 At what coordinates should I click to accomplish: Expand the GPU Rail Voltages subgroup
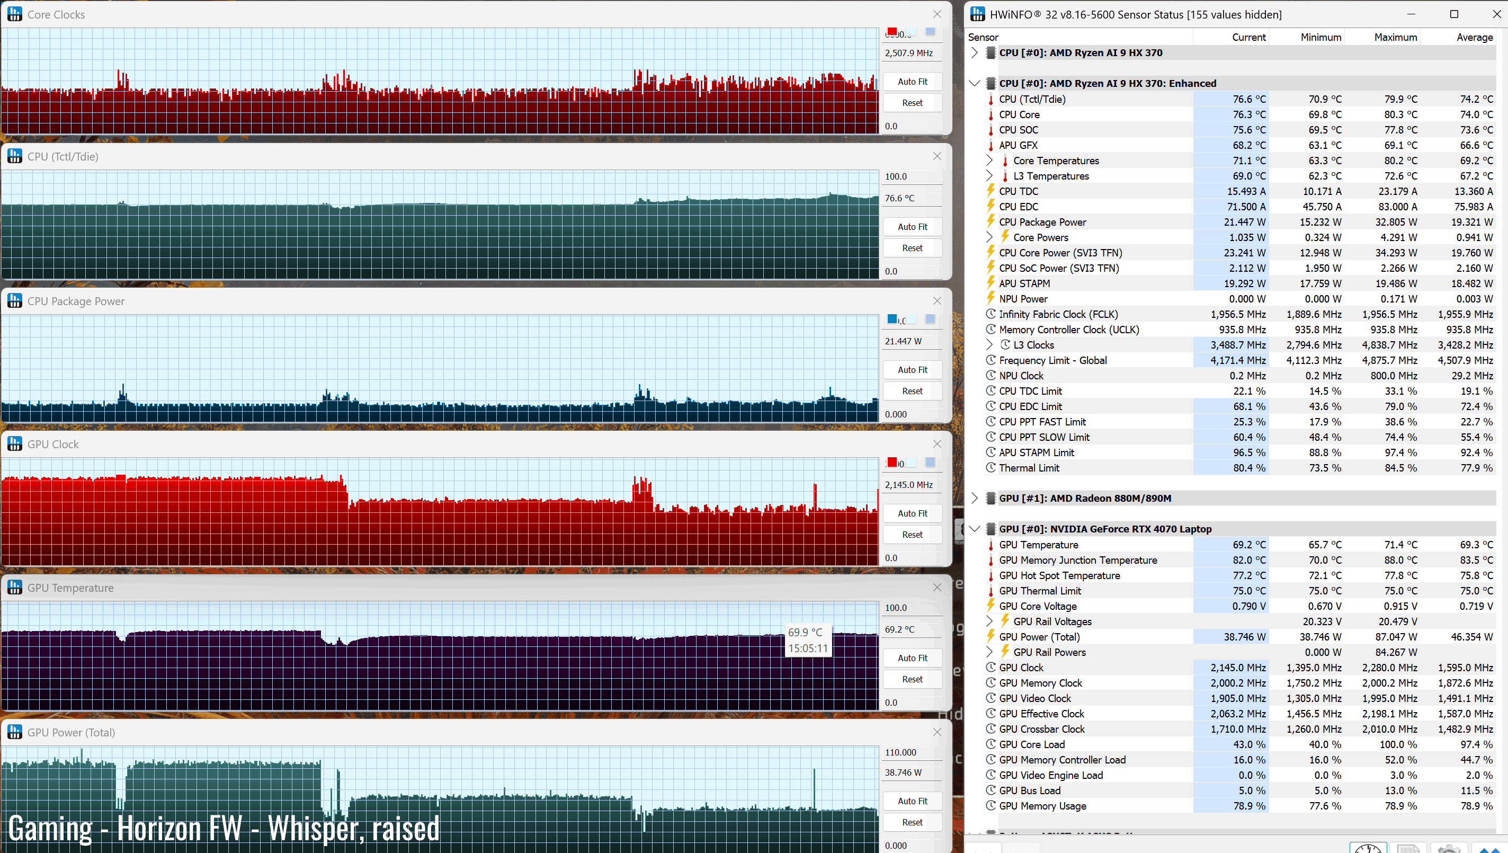pyautogui.click(x=990, y=621)
